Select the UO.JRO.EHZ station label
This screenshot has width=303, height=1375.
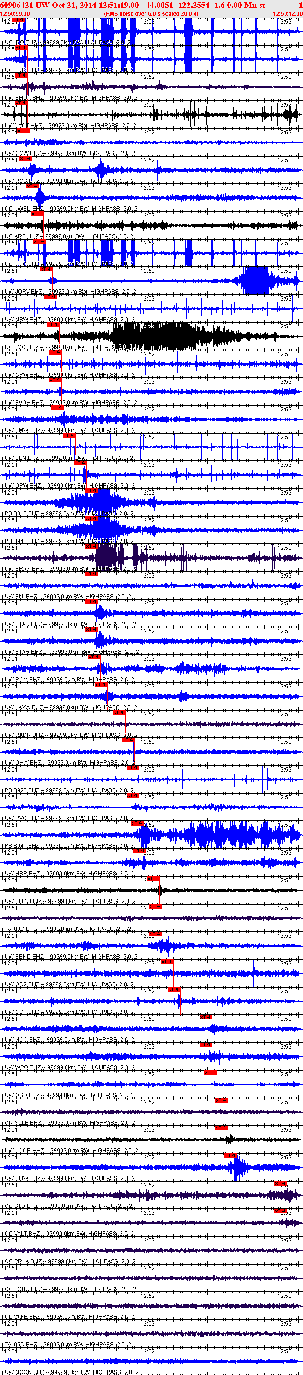tap(21, 42)
